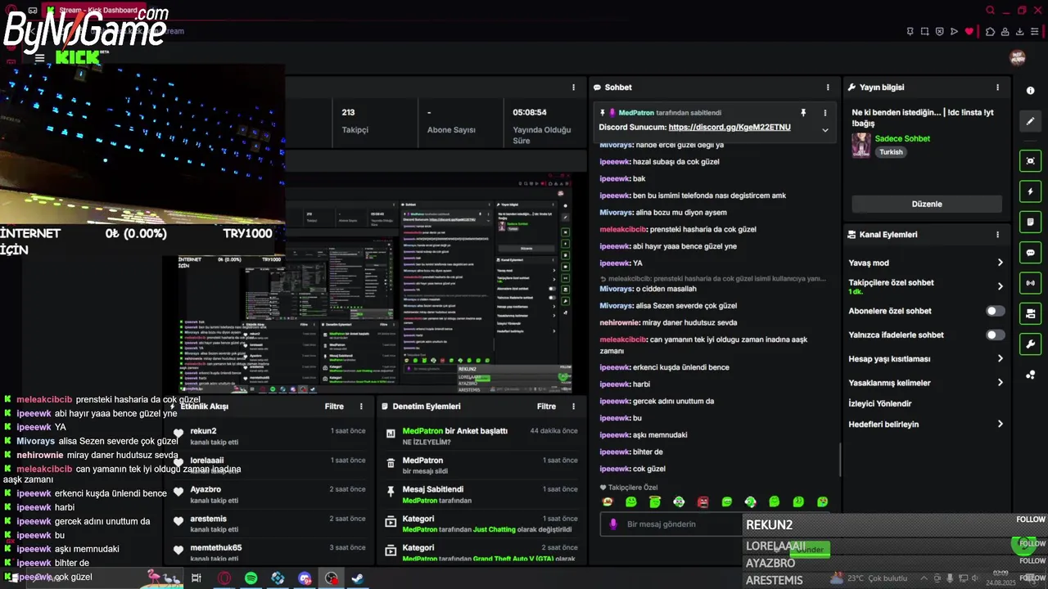Click the Sadece Sohbet category link

click(x=902, y=139)
